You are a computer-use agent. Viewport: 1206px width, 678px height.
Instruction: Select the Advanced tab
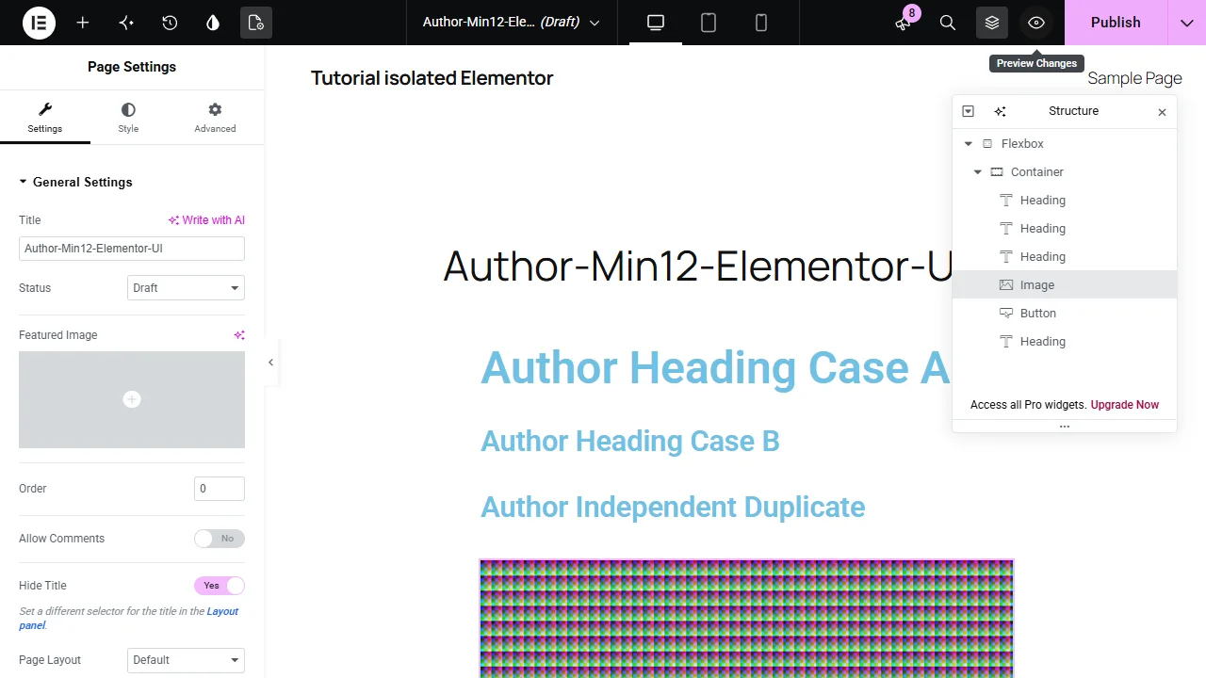[x=215, y=118]
